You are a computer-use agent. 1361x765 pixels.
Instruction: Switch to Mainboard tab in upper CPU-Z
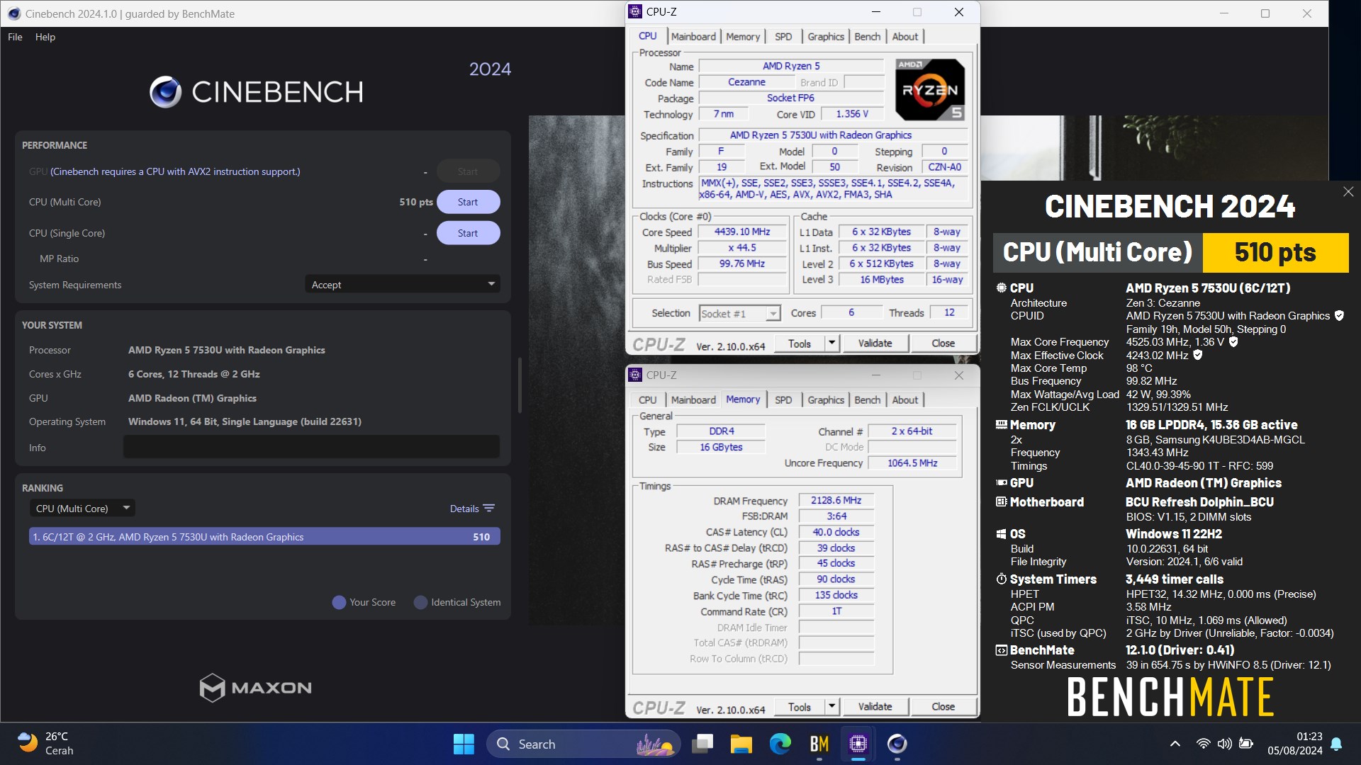[x=693, y=37]
